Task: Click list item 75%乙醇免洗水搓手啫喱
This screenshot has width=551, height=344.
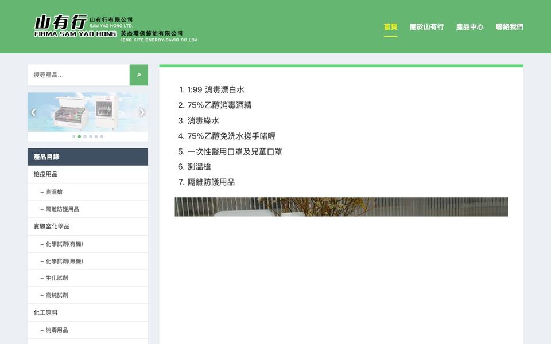Action: [231, 136]
